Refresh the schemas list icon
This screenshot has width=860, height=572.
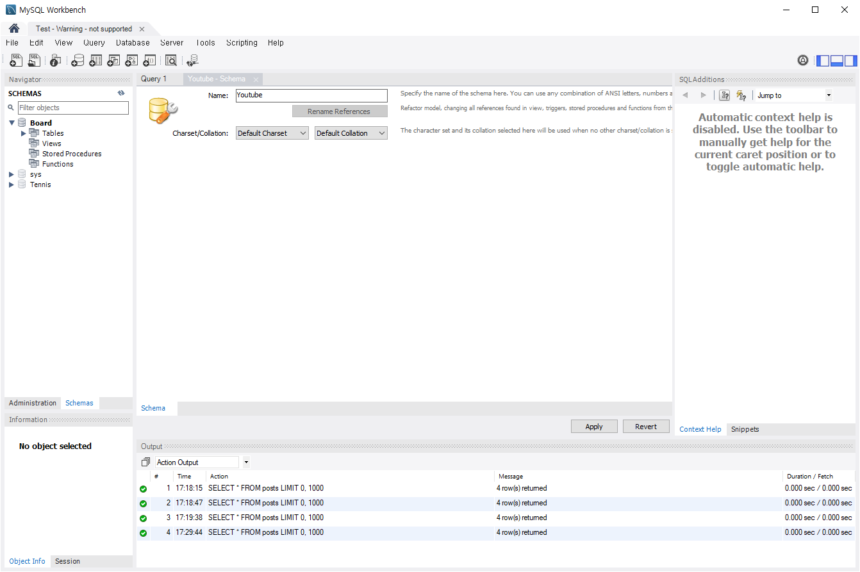tap(121, 93)
